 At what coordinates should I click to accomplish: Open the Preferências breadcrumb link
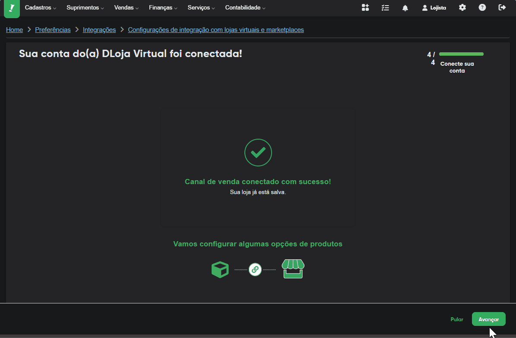[53, 30]
